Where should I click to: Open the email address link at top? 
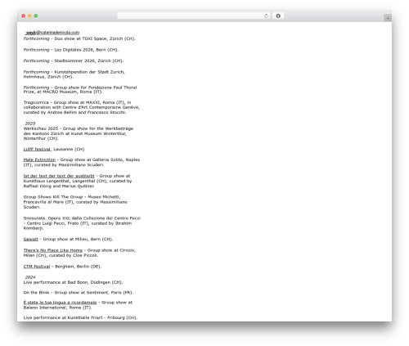click(53, 33)
